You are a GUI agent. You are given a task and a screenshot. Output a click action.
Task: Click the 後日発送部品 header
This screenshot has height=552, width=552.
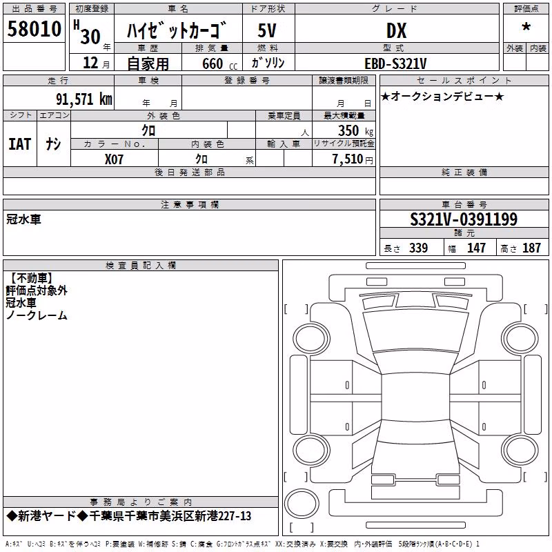(190, 172)
